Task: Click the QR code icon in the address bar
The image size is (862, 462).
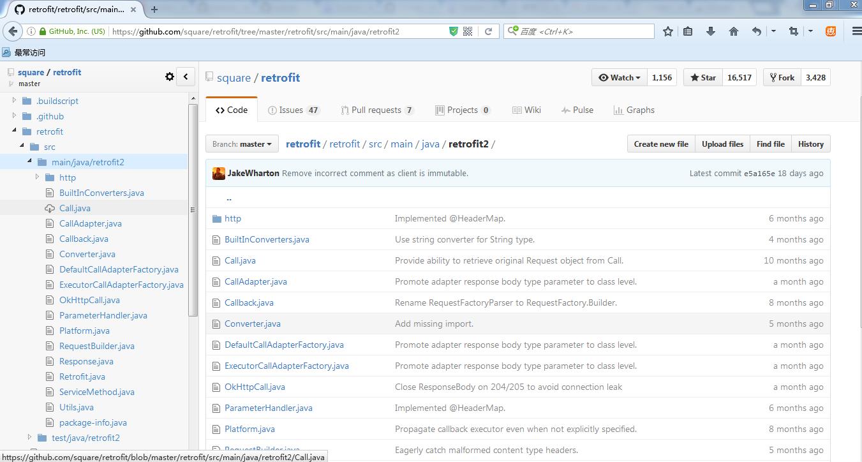Action: [x=468, y=31]
